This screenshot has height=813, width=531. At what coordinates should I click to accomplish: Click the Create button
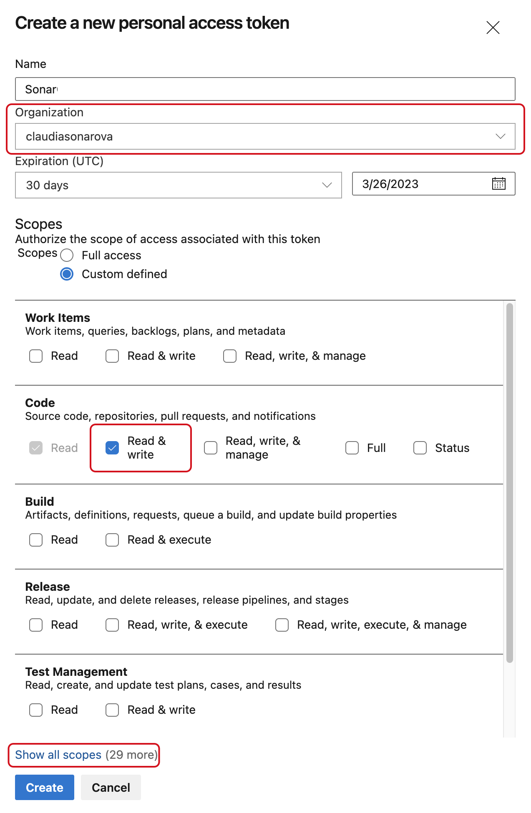pos(45,787)
